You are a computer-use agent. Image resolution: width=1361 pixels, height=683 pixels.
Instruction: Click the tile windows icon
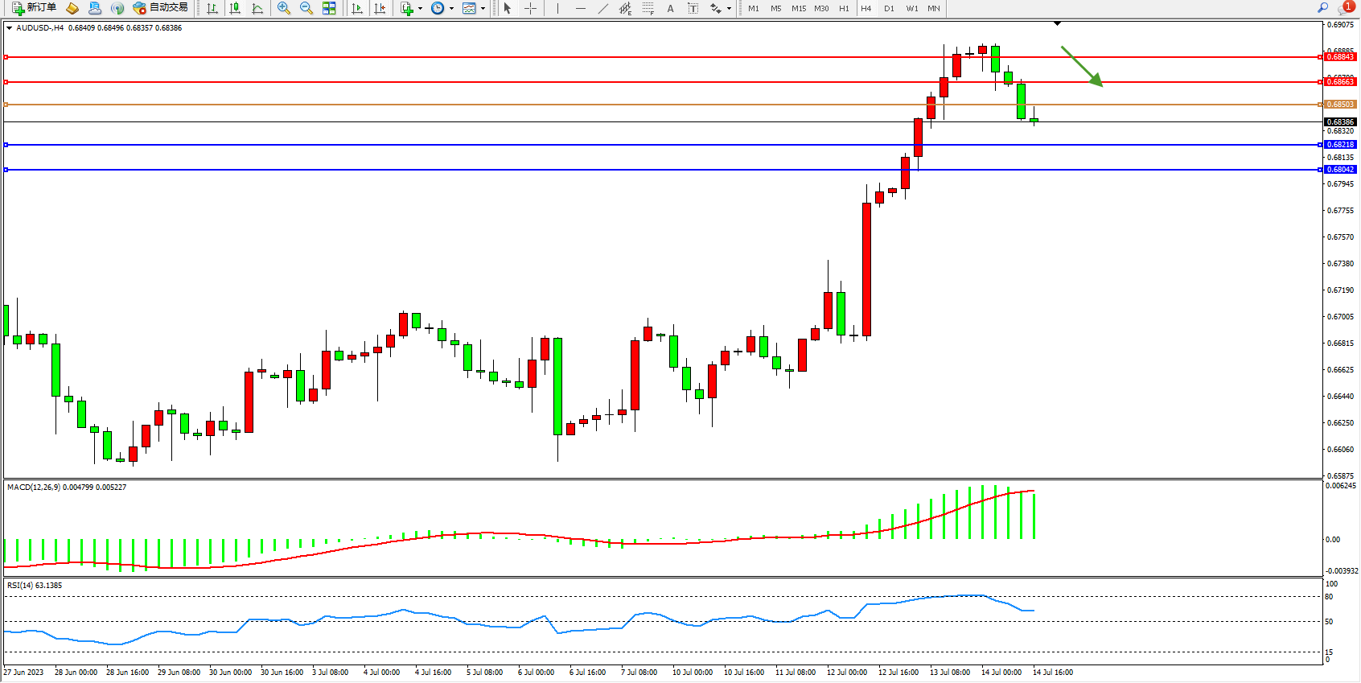coord(329,8)
